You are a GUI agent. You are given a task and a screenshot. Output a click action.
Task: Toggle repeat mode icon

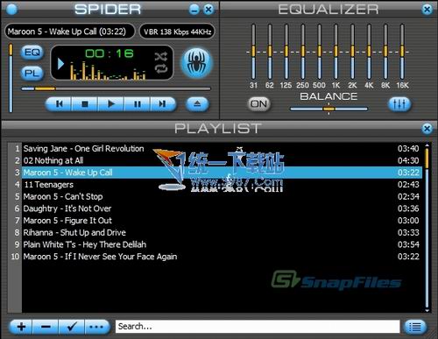161,68
